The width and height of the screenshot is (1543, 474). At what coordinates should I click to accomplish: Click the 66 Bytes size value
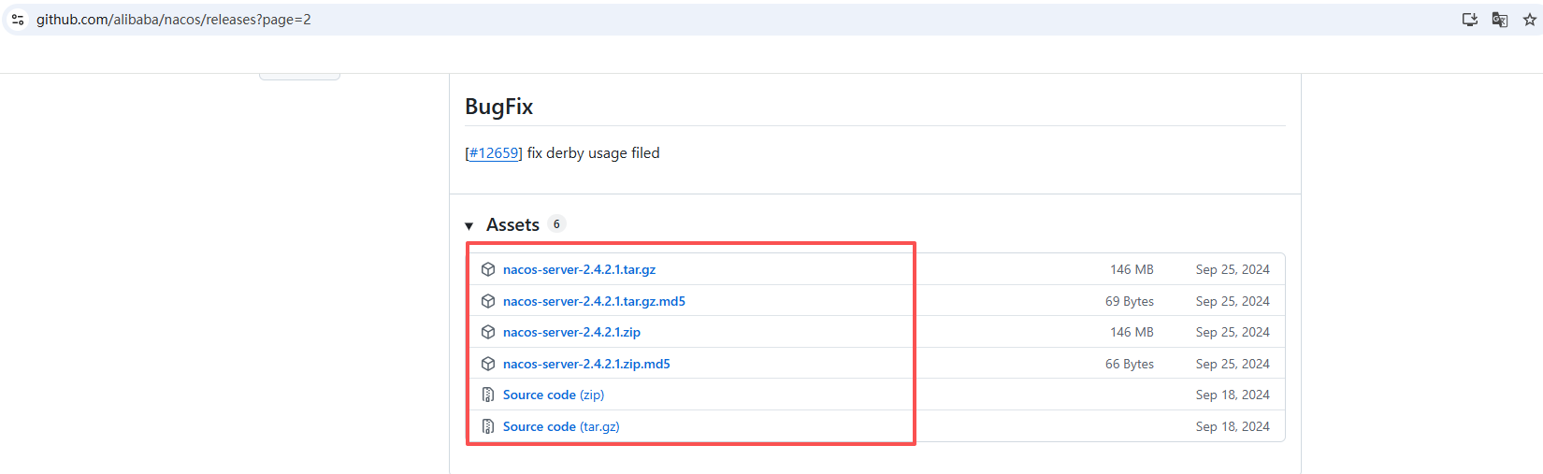pyautogui.click(x=1130, y=364)
